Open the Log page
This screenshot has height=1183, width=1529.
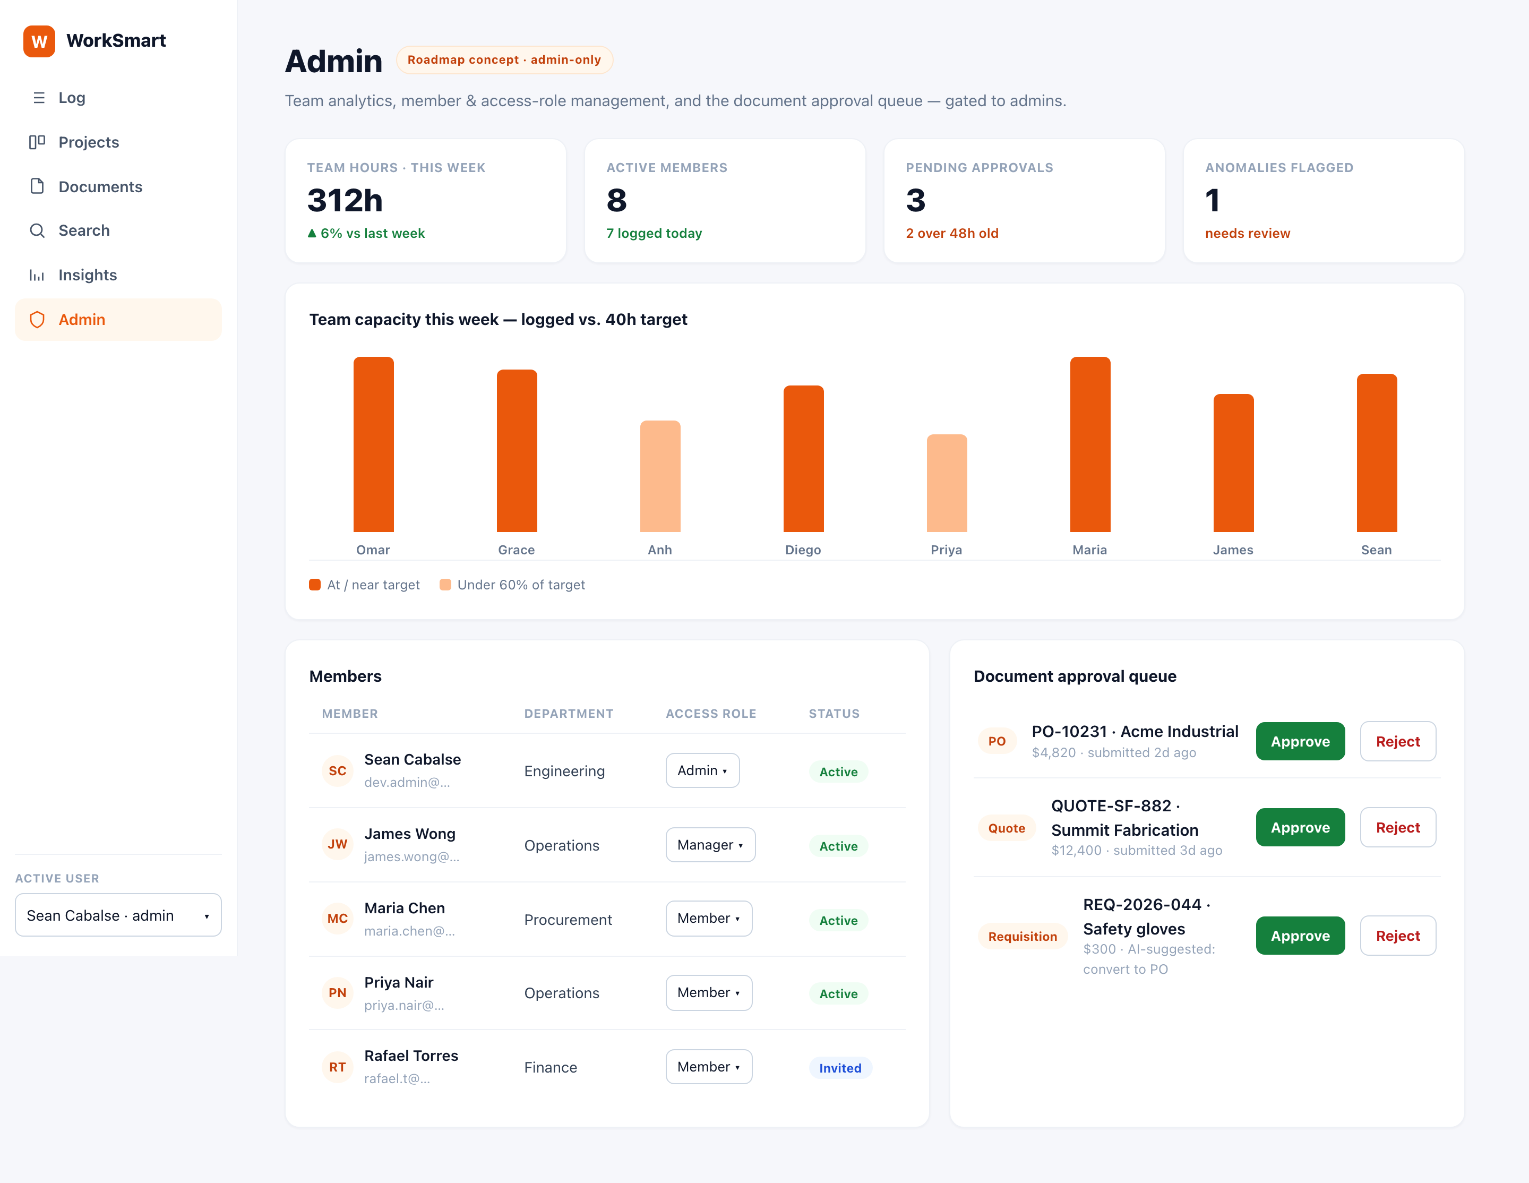tap(118, 98)
